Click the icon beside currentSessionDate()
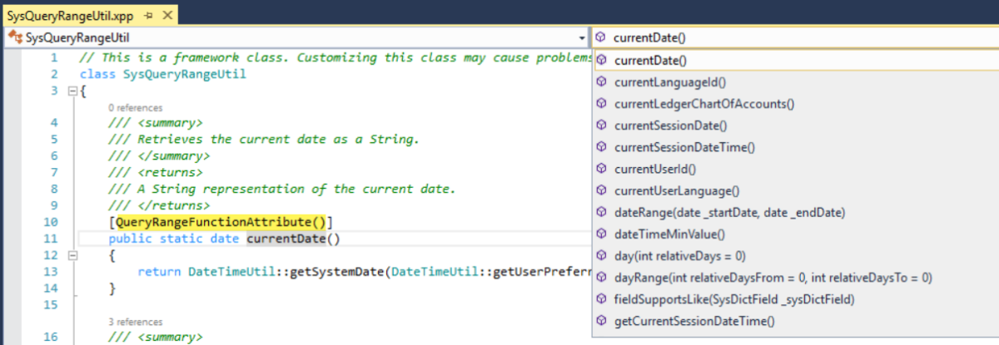The width and height of the screenshot is (999, 345). 601,126
